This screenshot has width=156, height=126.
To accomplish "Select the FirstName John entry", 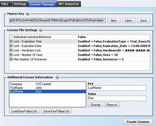I will pos(48,88).
